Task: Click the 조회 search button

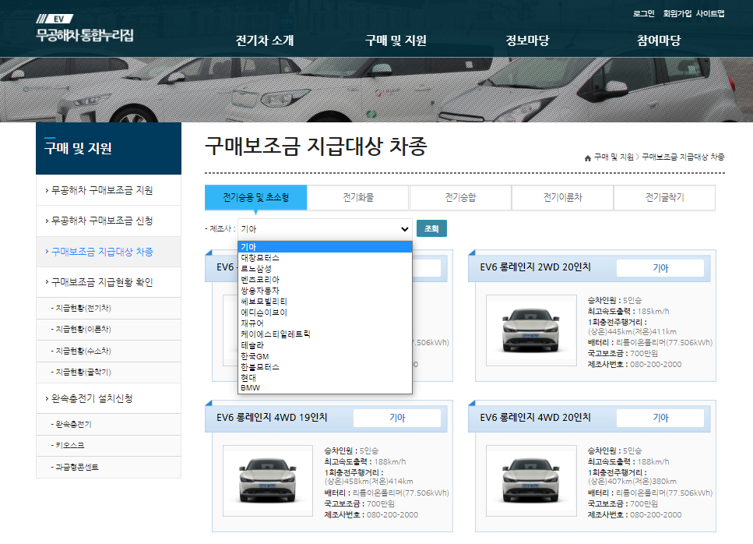Action: click(x=431, y=228)
